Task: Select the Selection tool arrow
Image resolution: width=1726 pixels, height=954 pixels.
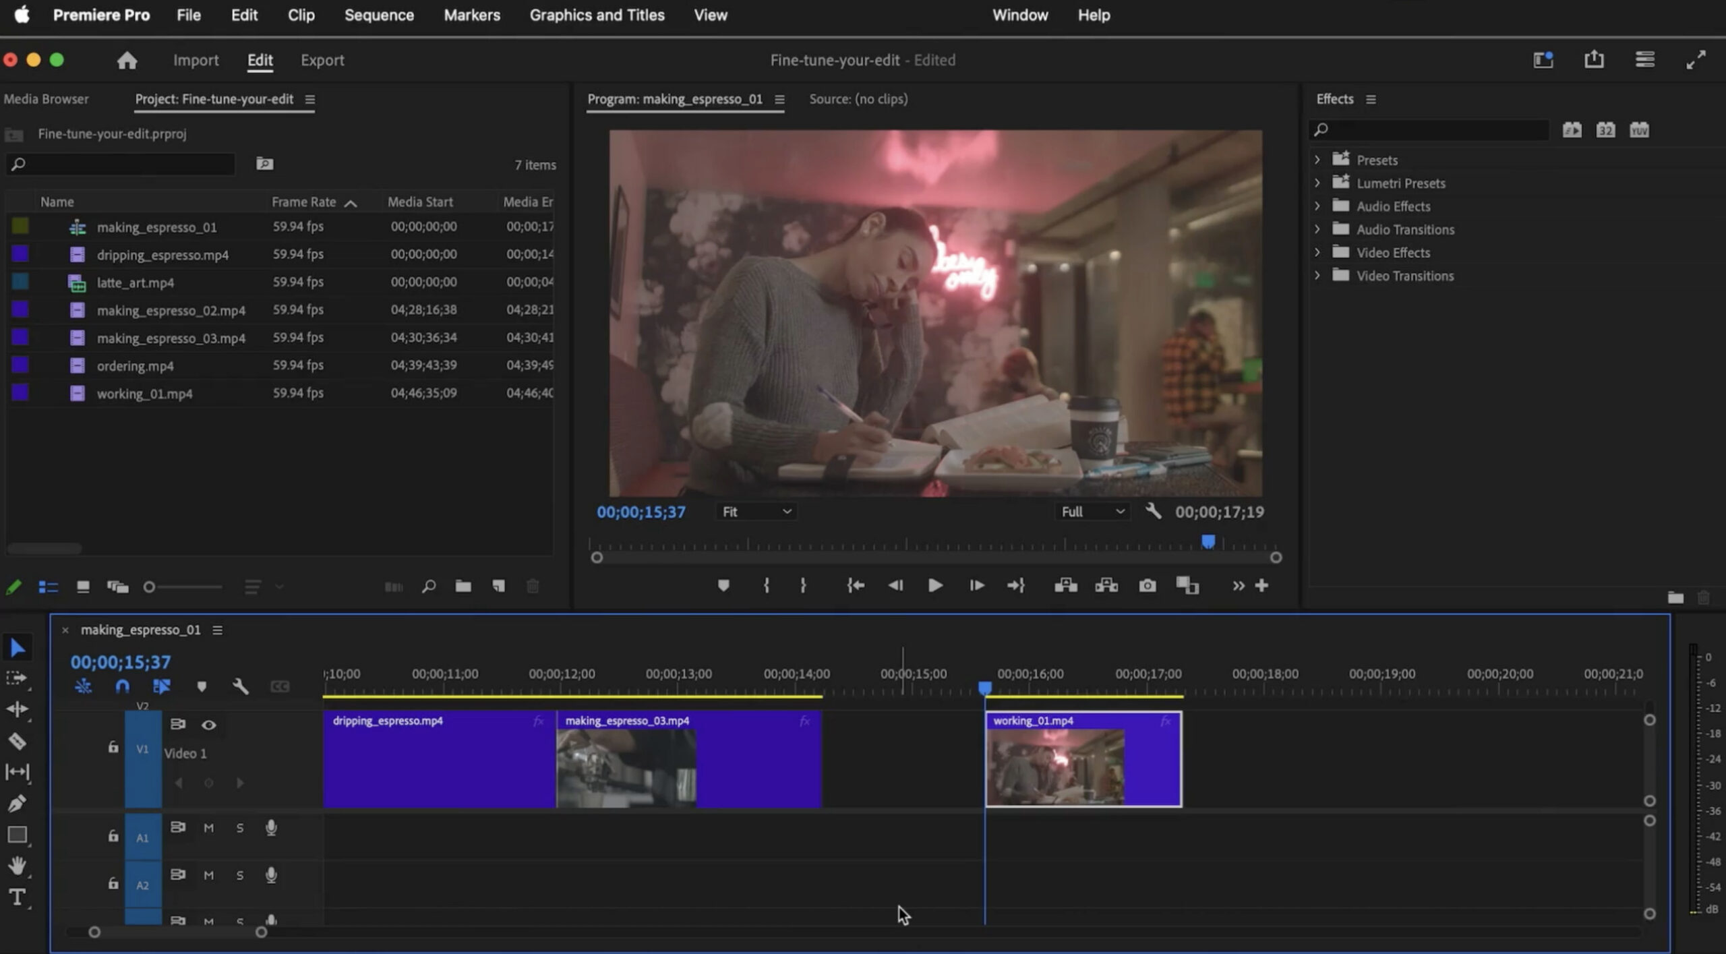Action: click(x=18, y=648)
